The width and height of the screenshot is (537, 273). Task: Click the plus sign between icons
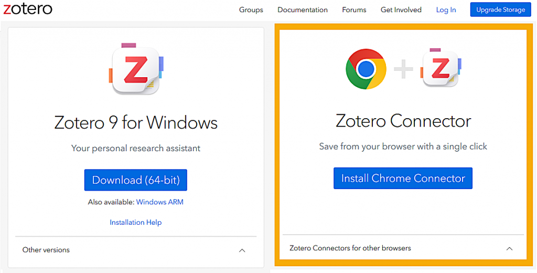tap(403, 69)
